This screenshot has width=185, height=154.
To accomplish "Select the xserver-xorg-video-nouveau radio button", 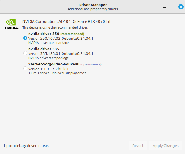I will 25,68.
